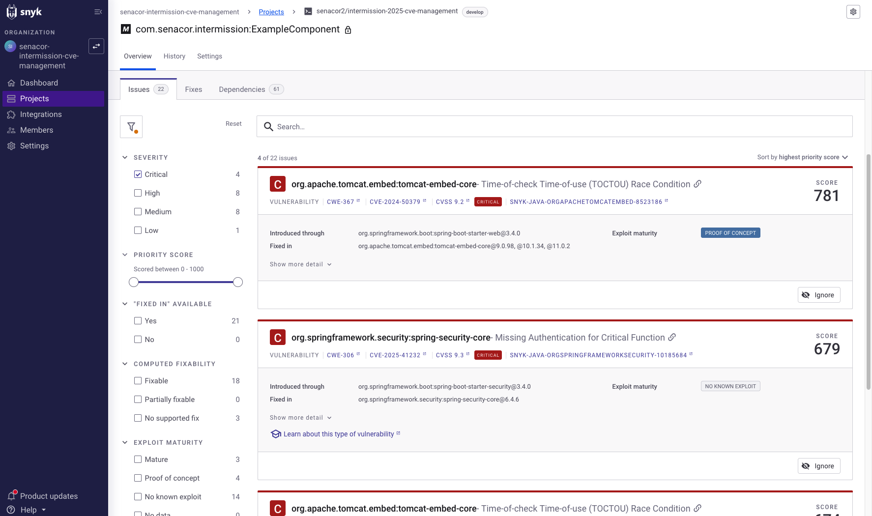
Task: Check the No supported fix filter
Action: pos(138,418)
